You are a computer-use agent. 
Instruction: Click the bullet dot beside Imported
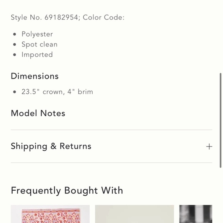click(x=15, y=55)
